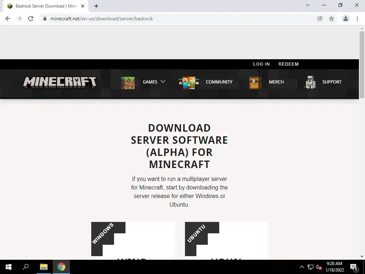Click the browser forward arrow
The width and height of the screenshot is (365, 274).
pyautogui.click(x=19, y=19)
